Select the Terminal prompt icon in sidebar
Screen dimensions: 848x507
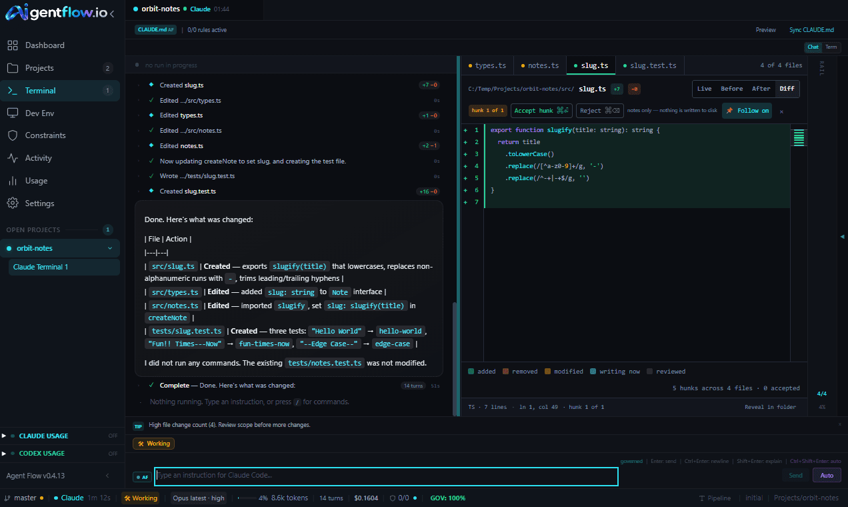(x=12, y=91)
